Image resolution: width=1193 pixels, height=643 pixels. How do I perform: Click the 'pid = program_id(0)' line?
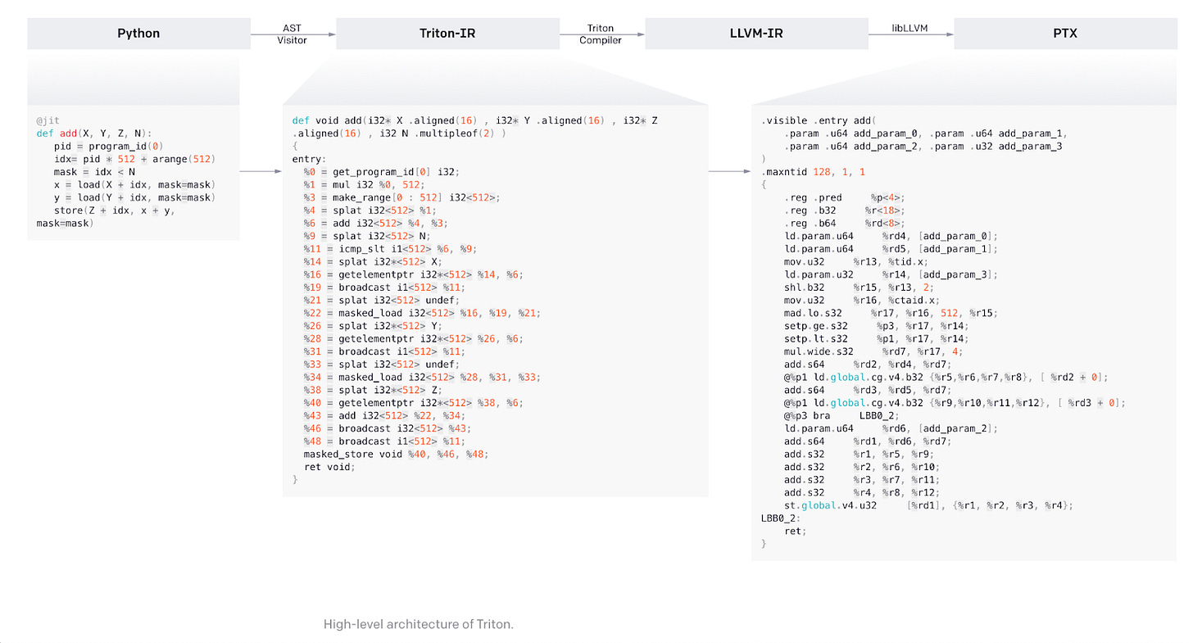coord(109,146)
